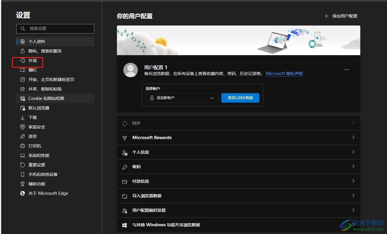
Task: Click the 用户配置 1 avatar picture
Action: coord(131,70)
